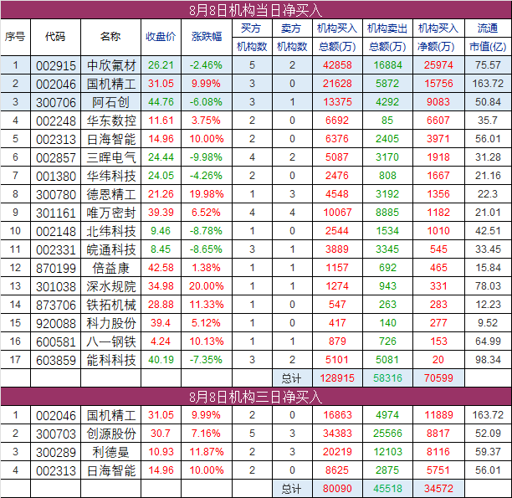Click daily net total 70599
Screen dimensions: 512x498
click(438, 378)
